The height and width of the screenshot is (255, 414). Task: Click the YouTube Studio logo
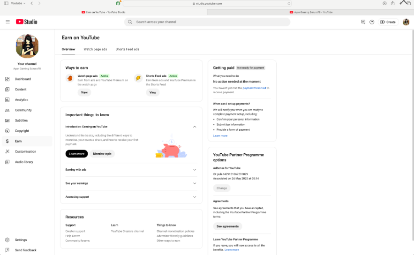tap(26, 22)
